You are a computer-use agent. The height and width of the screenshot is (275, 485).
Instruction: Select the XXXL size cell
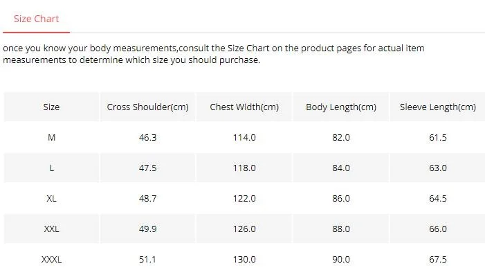tap(51, 259)
